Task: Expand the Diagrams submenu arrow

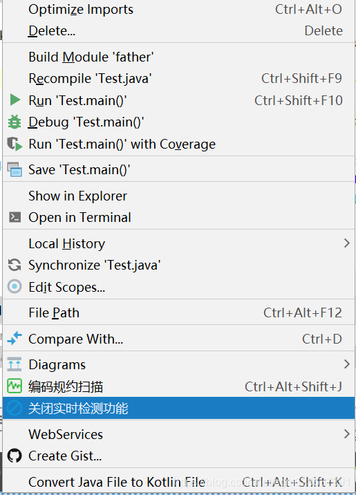Action: pyautogui.click(x=347, y=364)
